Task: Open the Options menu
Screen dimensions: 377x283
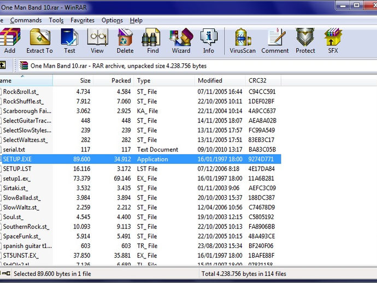Action: [112, 20]
